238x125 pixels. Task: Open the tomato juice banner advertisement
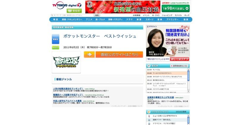tap(123, 7)
